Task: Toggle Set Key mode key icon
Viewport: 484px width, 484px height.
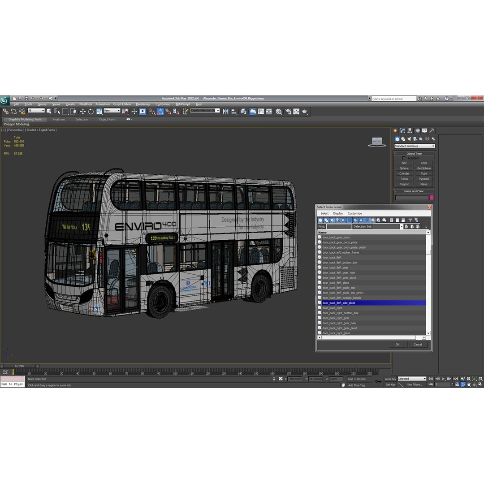Action: (378, 381)
